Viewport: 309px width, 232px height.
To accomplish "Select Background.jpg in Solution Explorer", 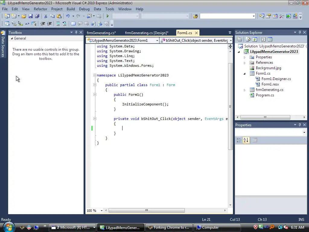I will (x=268, y=68).
